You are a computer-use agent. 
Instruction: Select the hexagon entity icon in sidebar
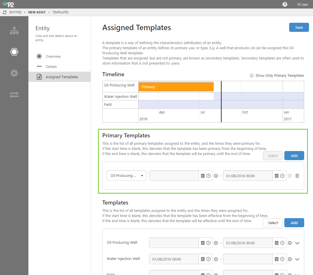[x=14, y=52]
